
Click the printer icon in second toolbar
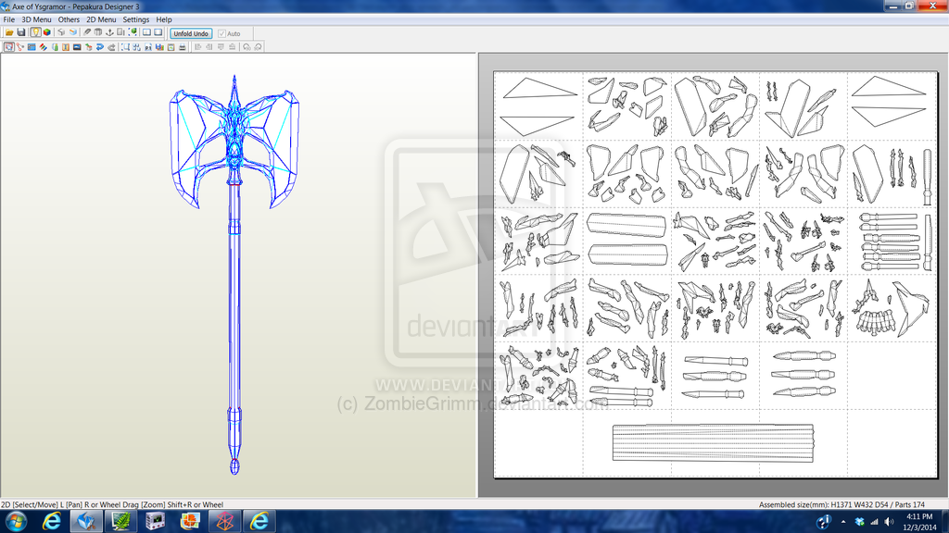click(x=183, y=46)
